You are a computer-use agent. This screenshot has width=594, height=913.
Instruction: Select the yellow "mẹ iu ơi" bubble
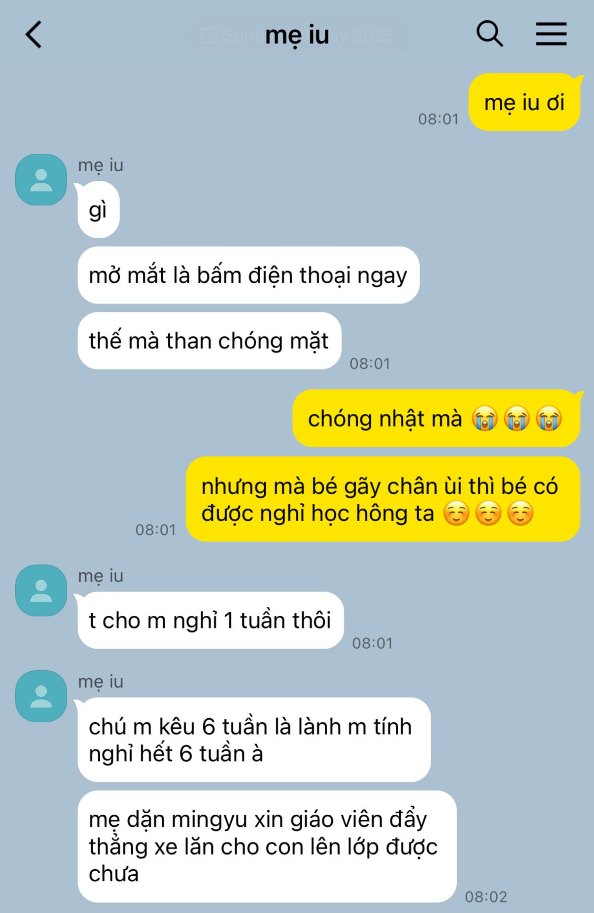[524, 102]
